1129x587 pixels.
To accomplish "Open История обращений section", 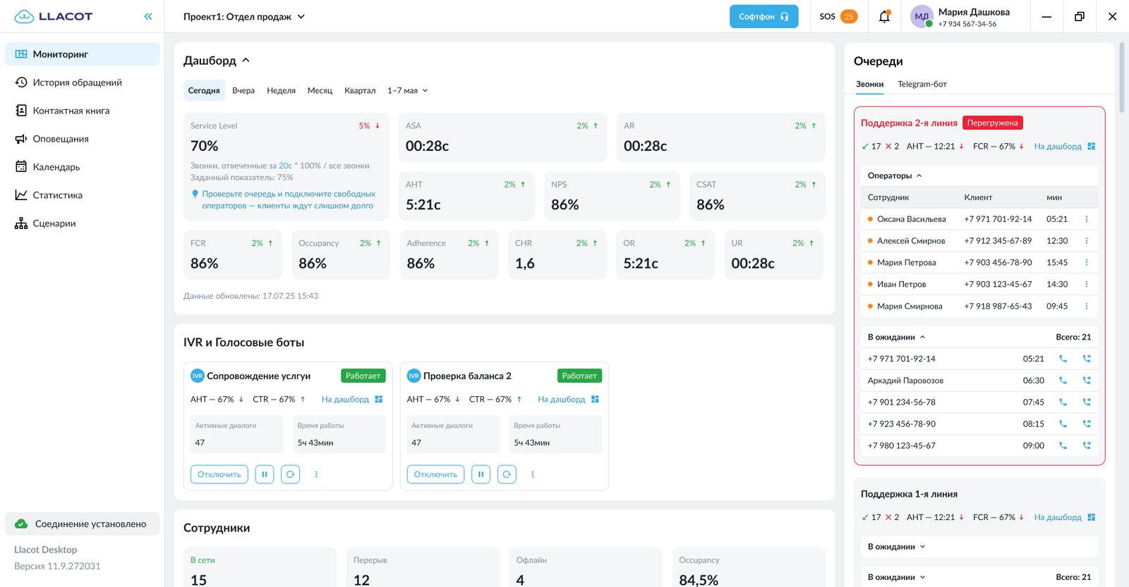I will pyautogui.click(x=82, y=82).
